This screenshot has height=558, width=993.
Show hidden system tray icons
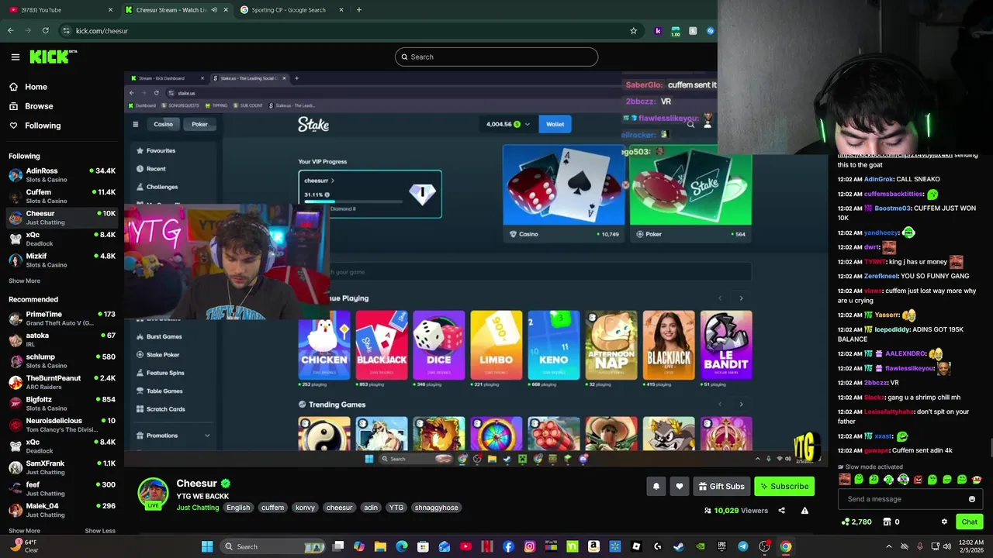(x=889, y=546)
